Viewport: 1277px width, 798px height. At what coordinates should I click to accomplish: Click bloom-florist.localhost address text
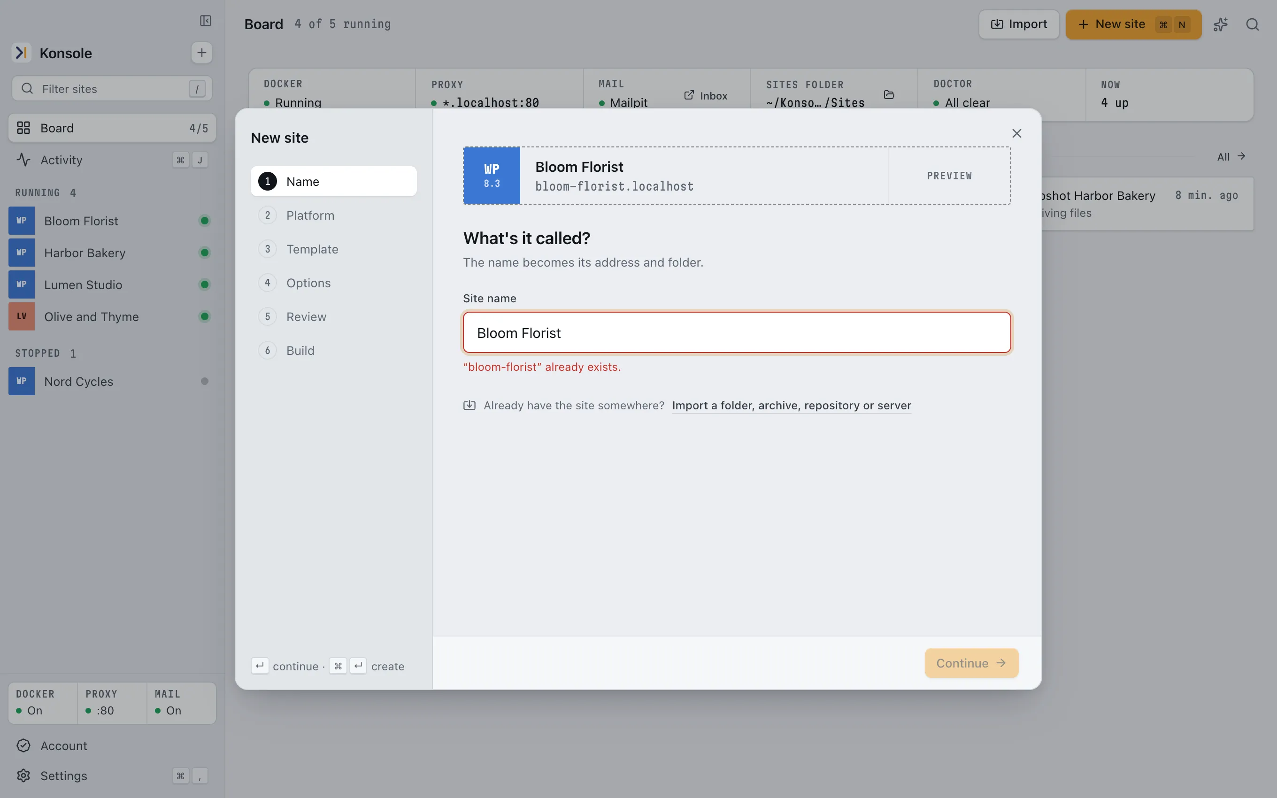click(614, 186)
